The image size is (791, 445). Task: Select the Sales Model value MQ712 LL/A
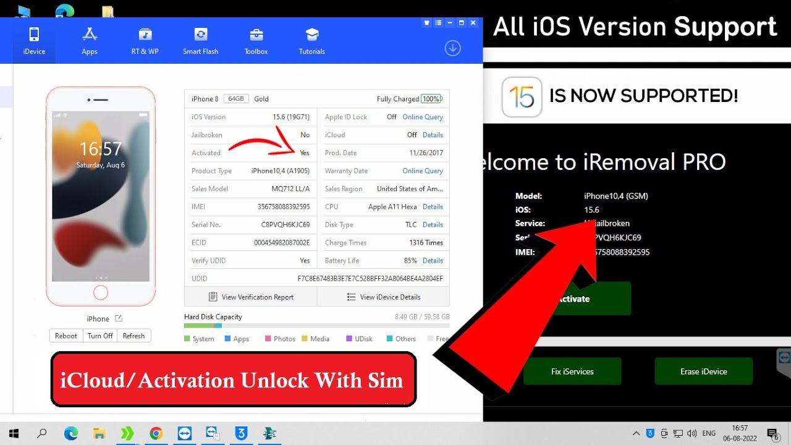pos(290,189)
